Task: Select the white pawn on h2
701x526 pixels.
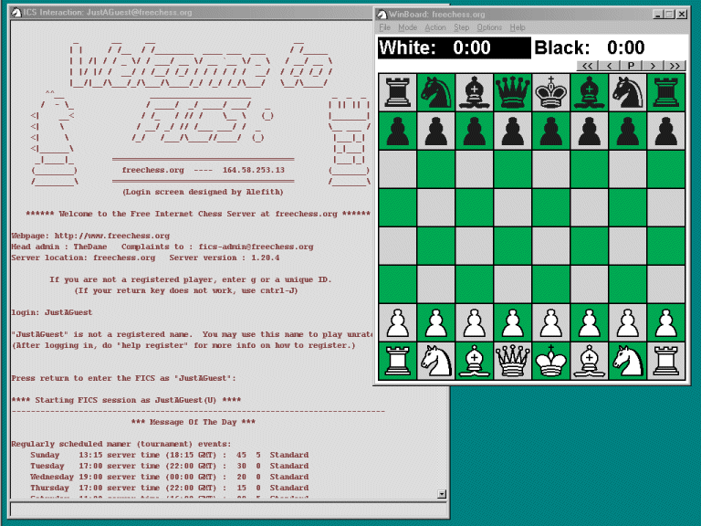Action: pos(666,322)
